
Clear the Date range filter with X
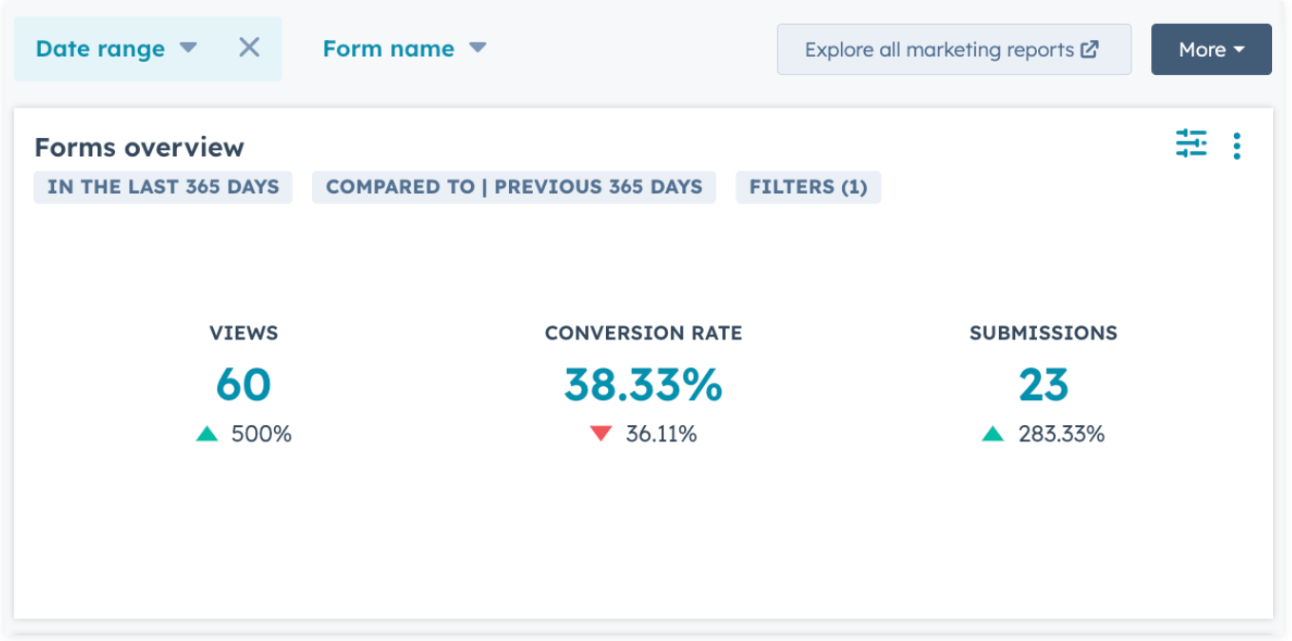(x=249, y=48)
